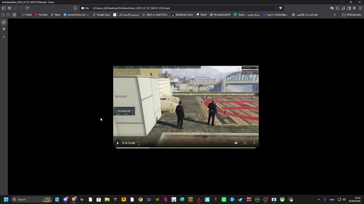Click the address bar file path
This screenshot has width=364, height=204.
[x=131, y=8]
